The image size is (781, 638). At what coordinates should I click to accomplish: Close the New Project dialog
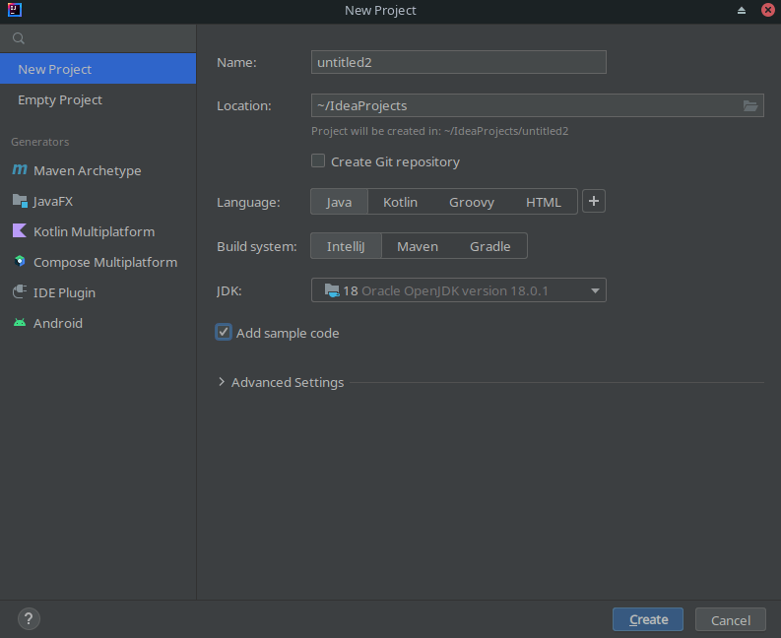(767, 10)
